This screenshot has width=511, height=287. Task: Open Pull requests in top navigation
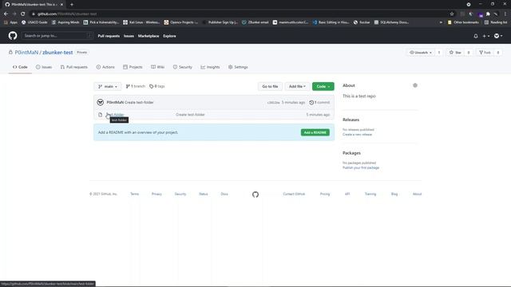point(109,36)
